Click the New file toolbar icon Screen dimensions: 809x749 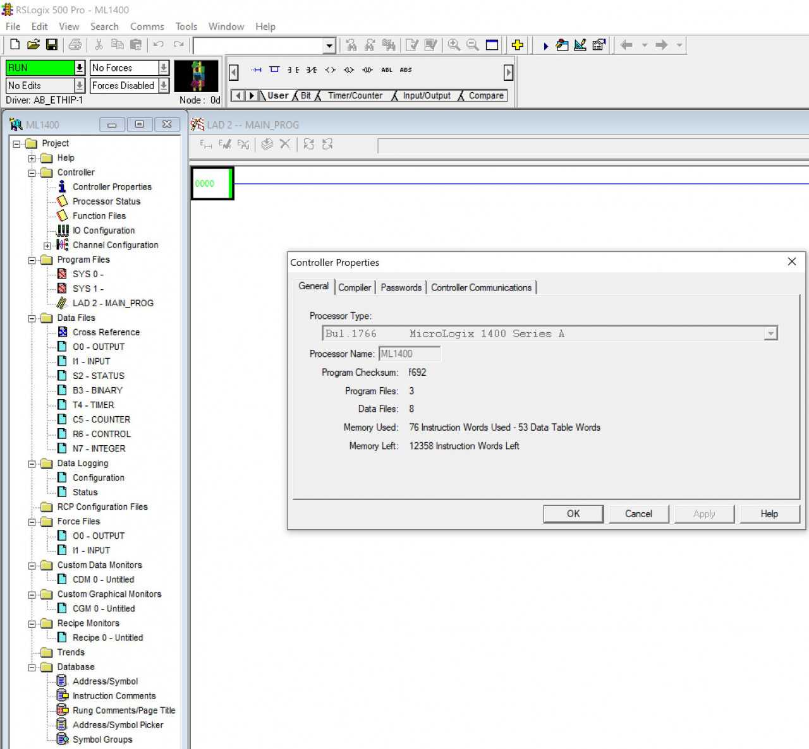tap(15, 45)
